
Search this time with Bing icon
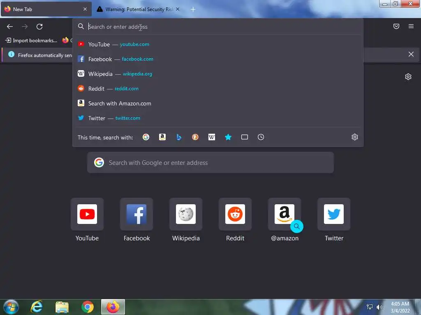179,137
